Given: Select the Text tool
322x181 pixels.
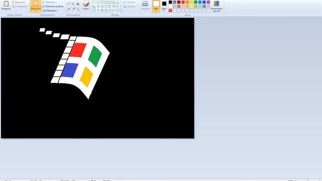Looking at the screenshot, I should (77, 4).
